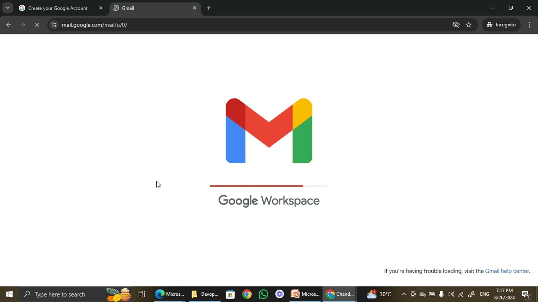Open Microsoft PowerPoint taskbar window
This screenshot has height=302, width=538.
click(306, 294)
